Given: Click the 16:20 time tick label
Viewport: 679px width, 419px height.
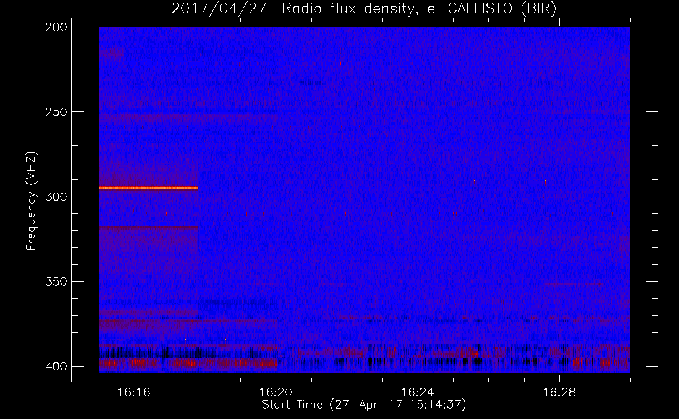Looking at the screenshot, I should click(x=276, y=392).
